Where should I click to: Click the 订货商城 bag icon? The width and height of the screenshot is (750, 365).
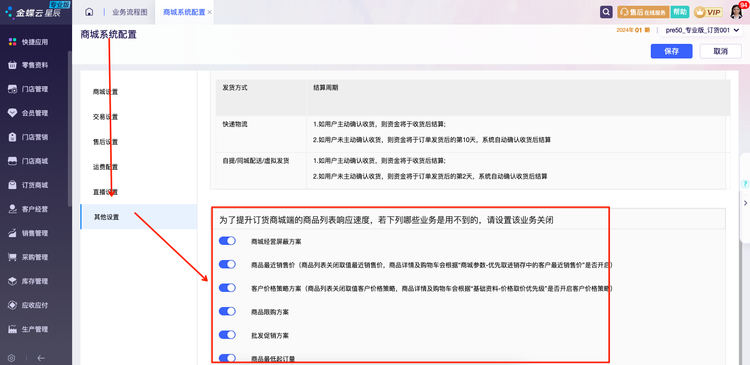[x=13, y=185]
